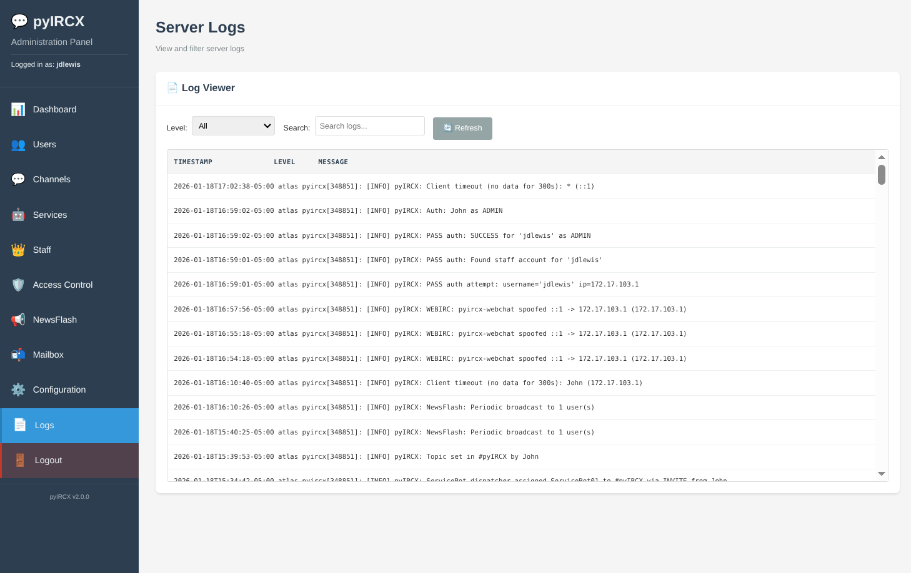Click the NewsFlash megaphone icon
The height and width of the screenshot is (573, 911).
pyautogui.click(x=18, y=320)
